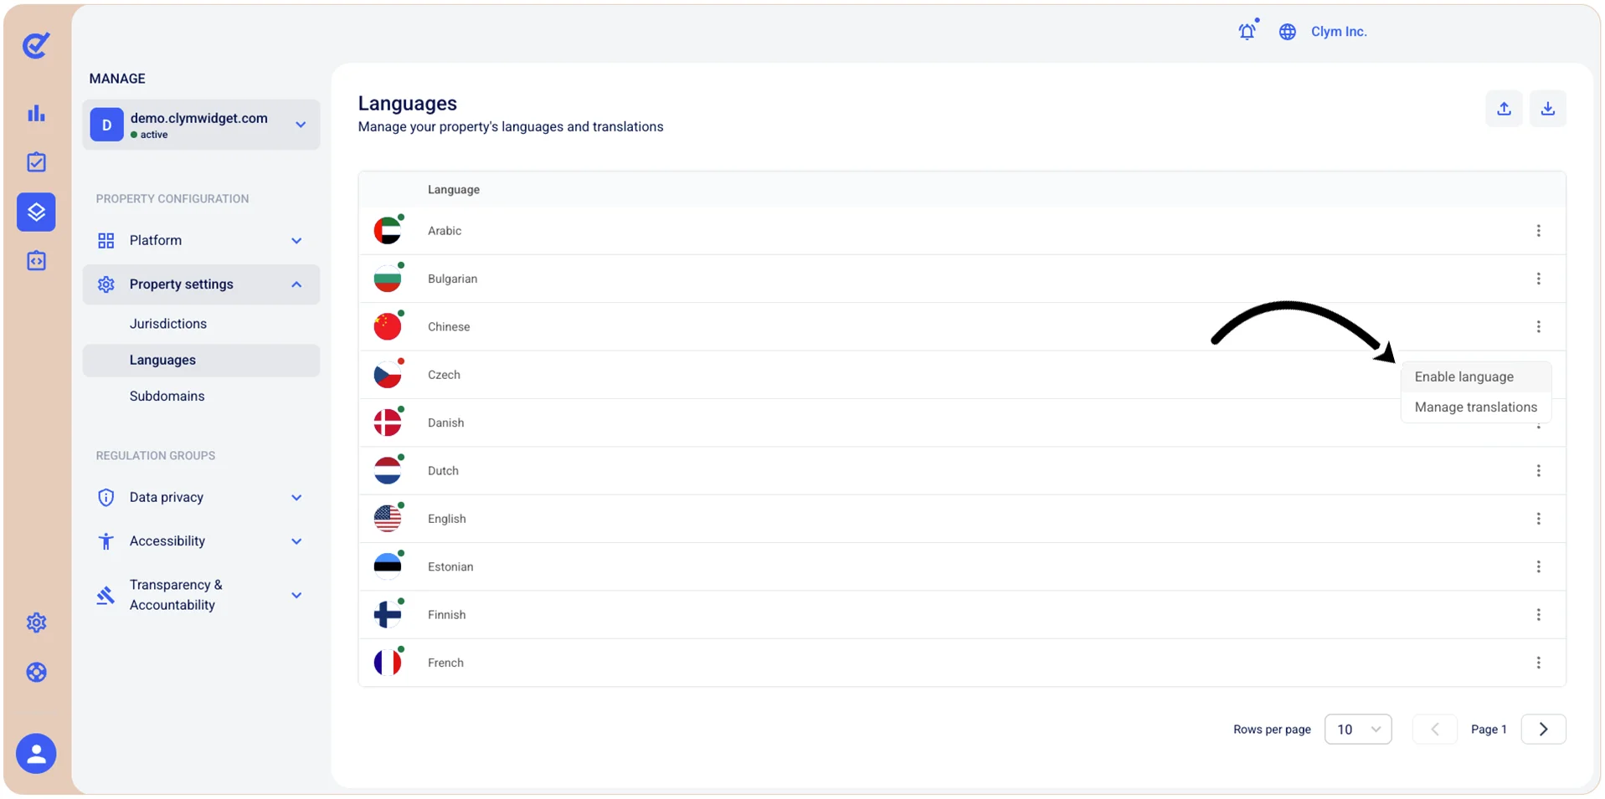Viewport: 1605px width, 799px height.
Task: Open the code embed sidebar icon
Action: (36, 261)
